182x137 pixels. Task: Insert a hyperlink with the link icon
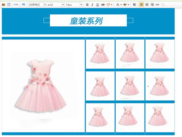[157, 5]
